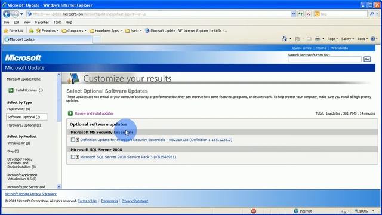This screenshot has width=382, height=215.
Task: Select Windows XP (0) product filter
Action: coord(19,143)
